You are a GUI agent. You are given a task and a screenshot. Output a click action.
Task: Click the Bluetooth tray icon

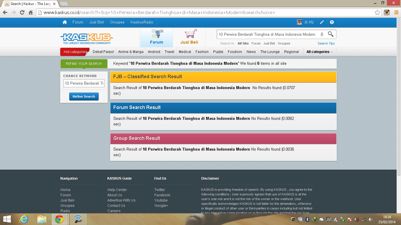pos(307,219)
